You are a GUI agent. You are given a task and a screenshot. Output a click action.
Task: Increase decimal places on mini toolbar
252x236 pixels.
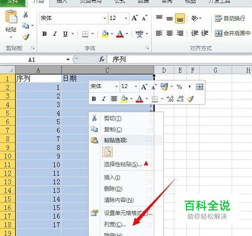click(170, 99)
